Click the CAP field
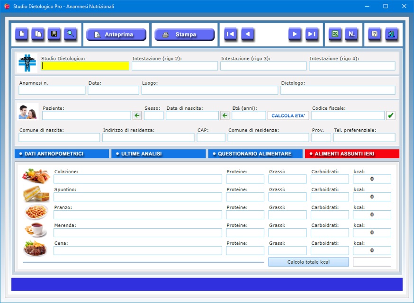414x303 pixels. (211, 137)
